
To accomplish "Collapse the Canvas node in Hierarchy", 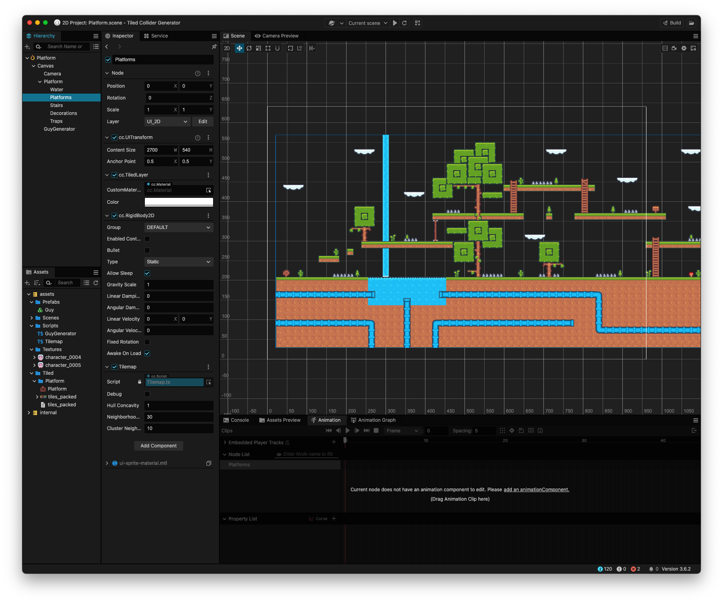I will [34, 66].
